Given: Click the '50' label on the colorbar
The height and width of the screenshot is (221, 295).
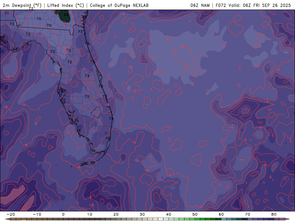Looking at the screenshot, I should (195, 214).
